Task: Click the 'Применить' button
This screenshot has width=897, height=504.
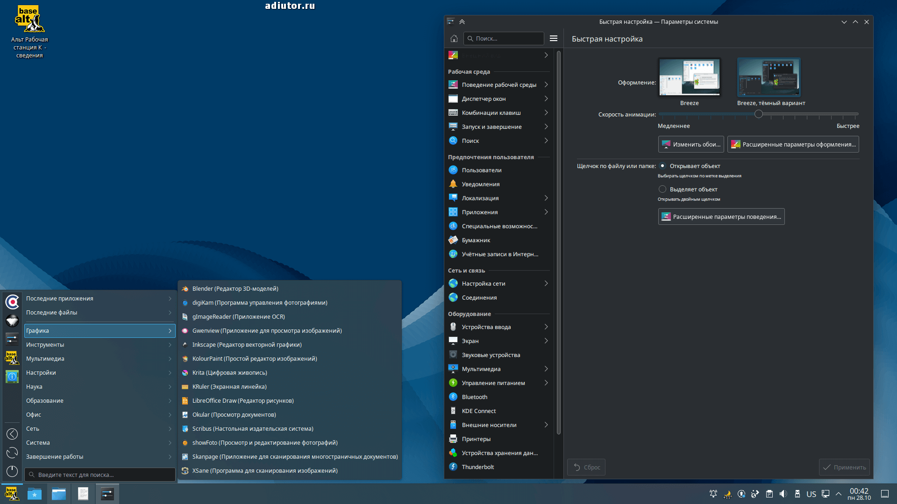Action: (844, 467)
